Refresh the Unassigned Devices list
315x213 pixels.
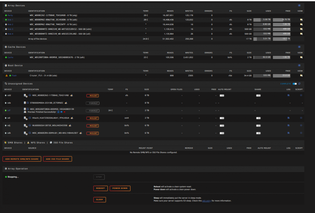coord(300,84)
